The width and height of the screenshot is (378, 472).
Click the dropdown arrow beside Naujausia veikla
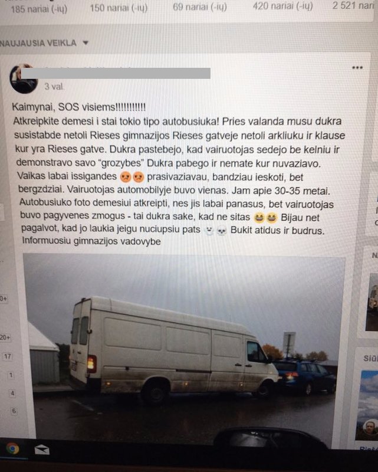tap(86, 43)
